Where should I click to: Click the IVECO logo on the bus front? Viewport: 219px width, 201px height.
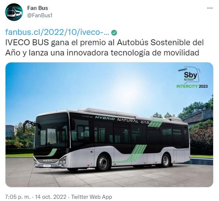click(47, 161)
